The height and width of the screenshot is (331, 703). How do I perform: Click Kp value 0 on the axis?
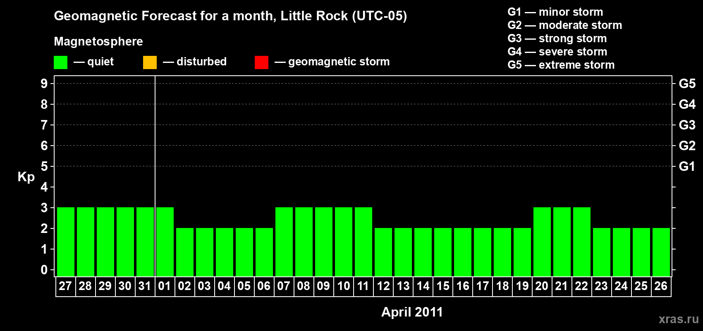[44, 270]
